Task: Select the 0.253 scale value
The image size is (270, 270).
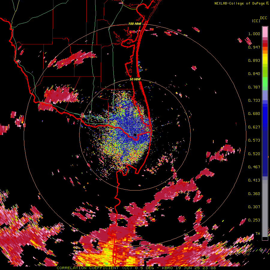Action: (x=254, y=220)
